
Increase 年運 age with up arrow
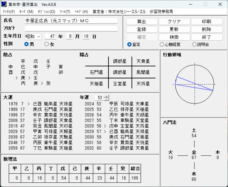coord(106,96)
